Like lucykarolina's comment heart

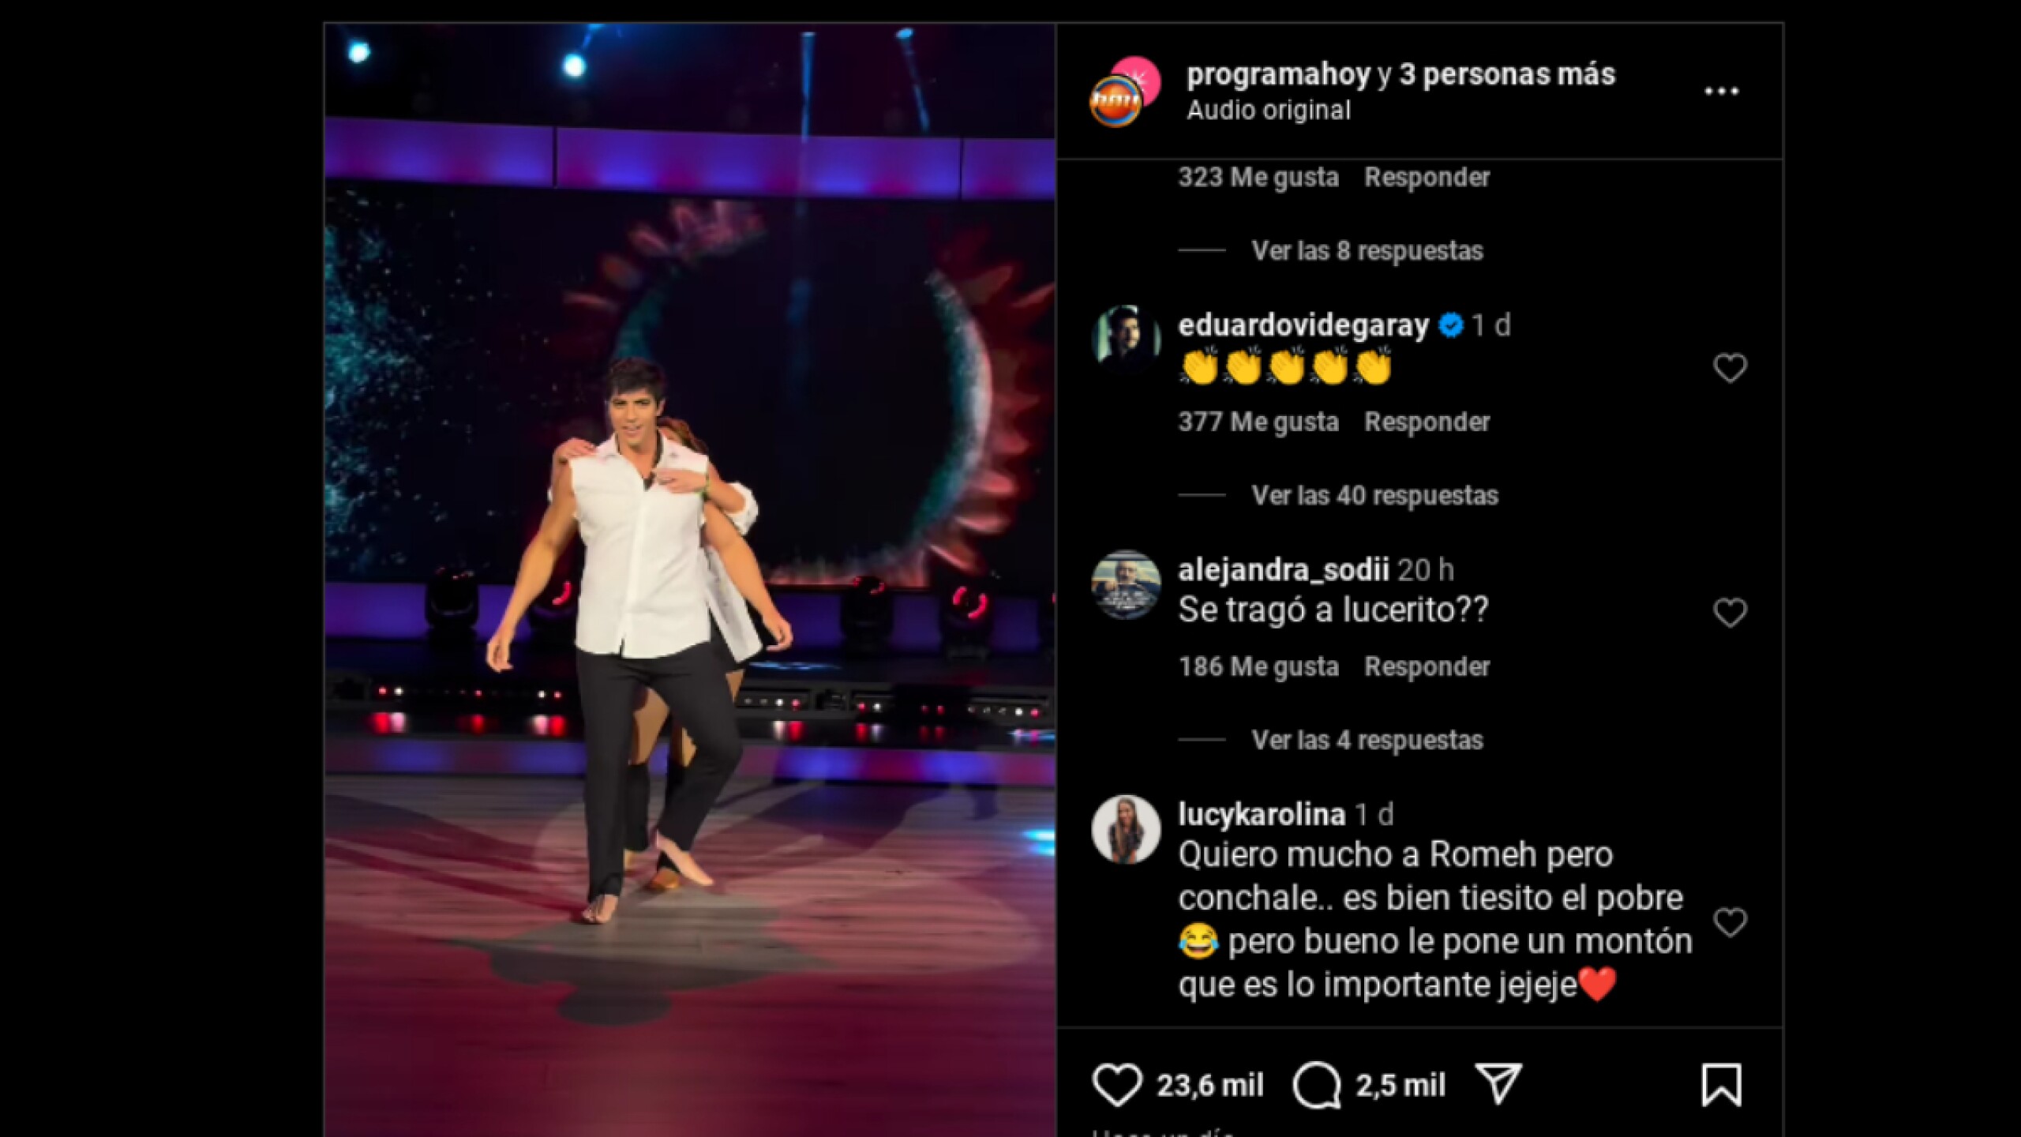click(1730, 921)
